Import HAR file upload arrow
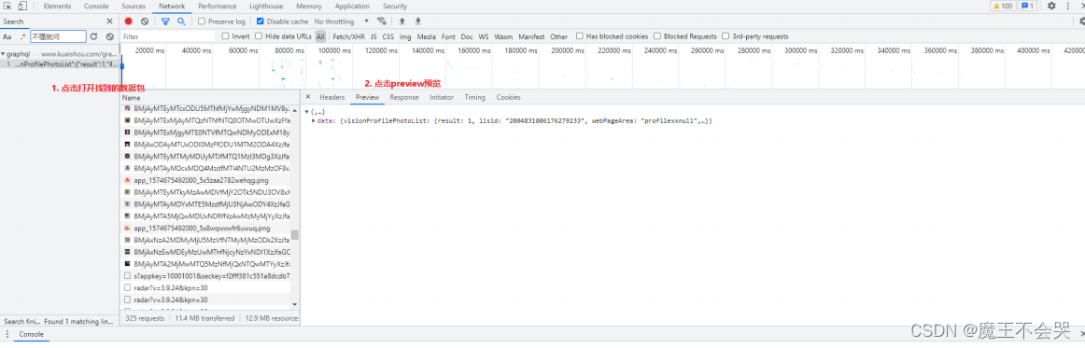 [402, 21]
